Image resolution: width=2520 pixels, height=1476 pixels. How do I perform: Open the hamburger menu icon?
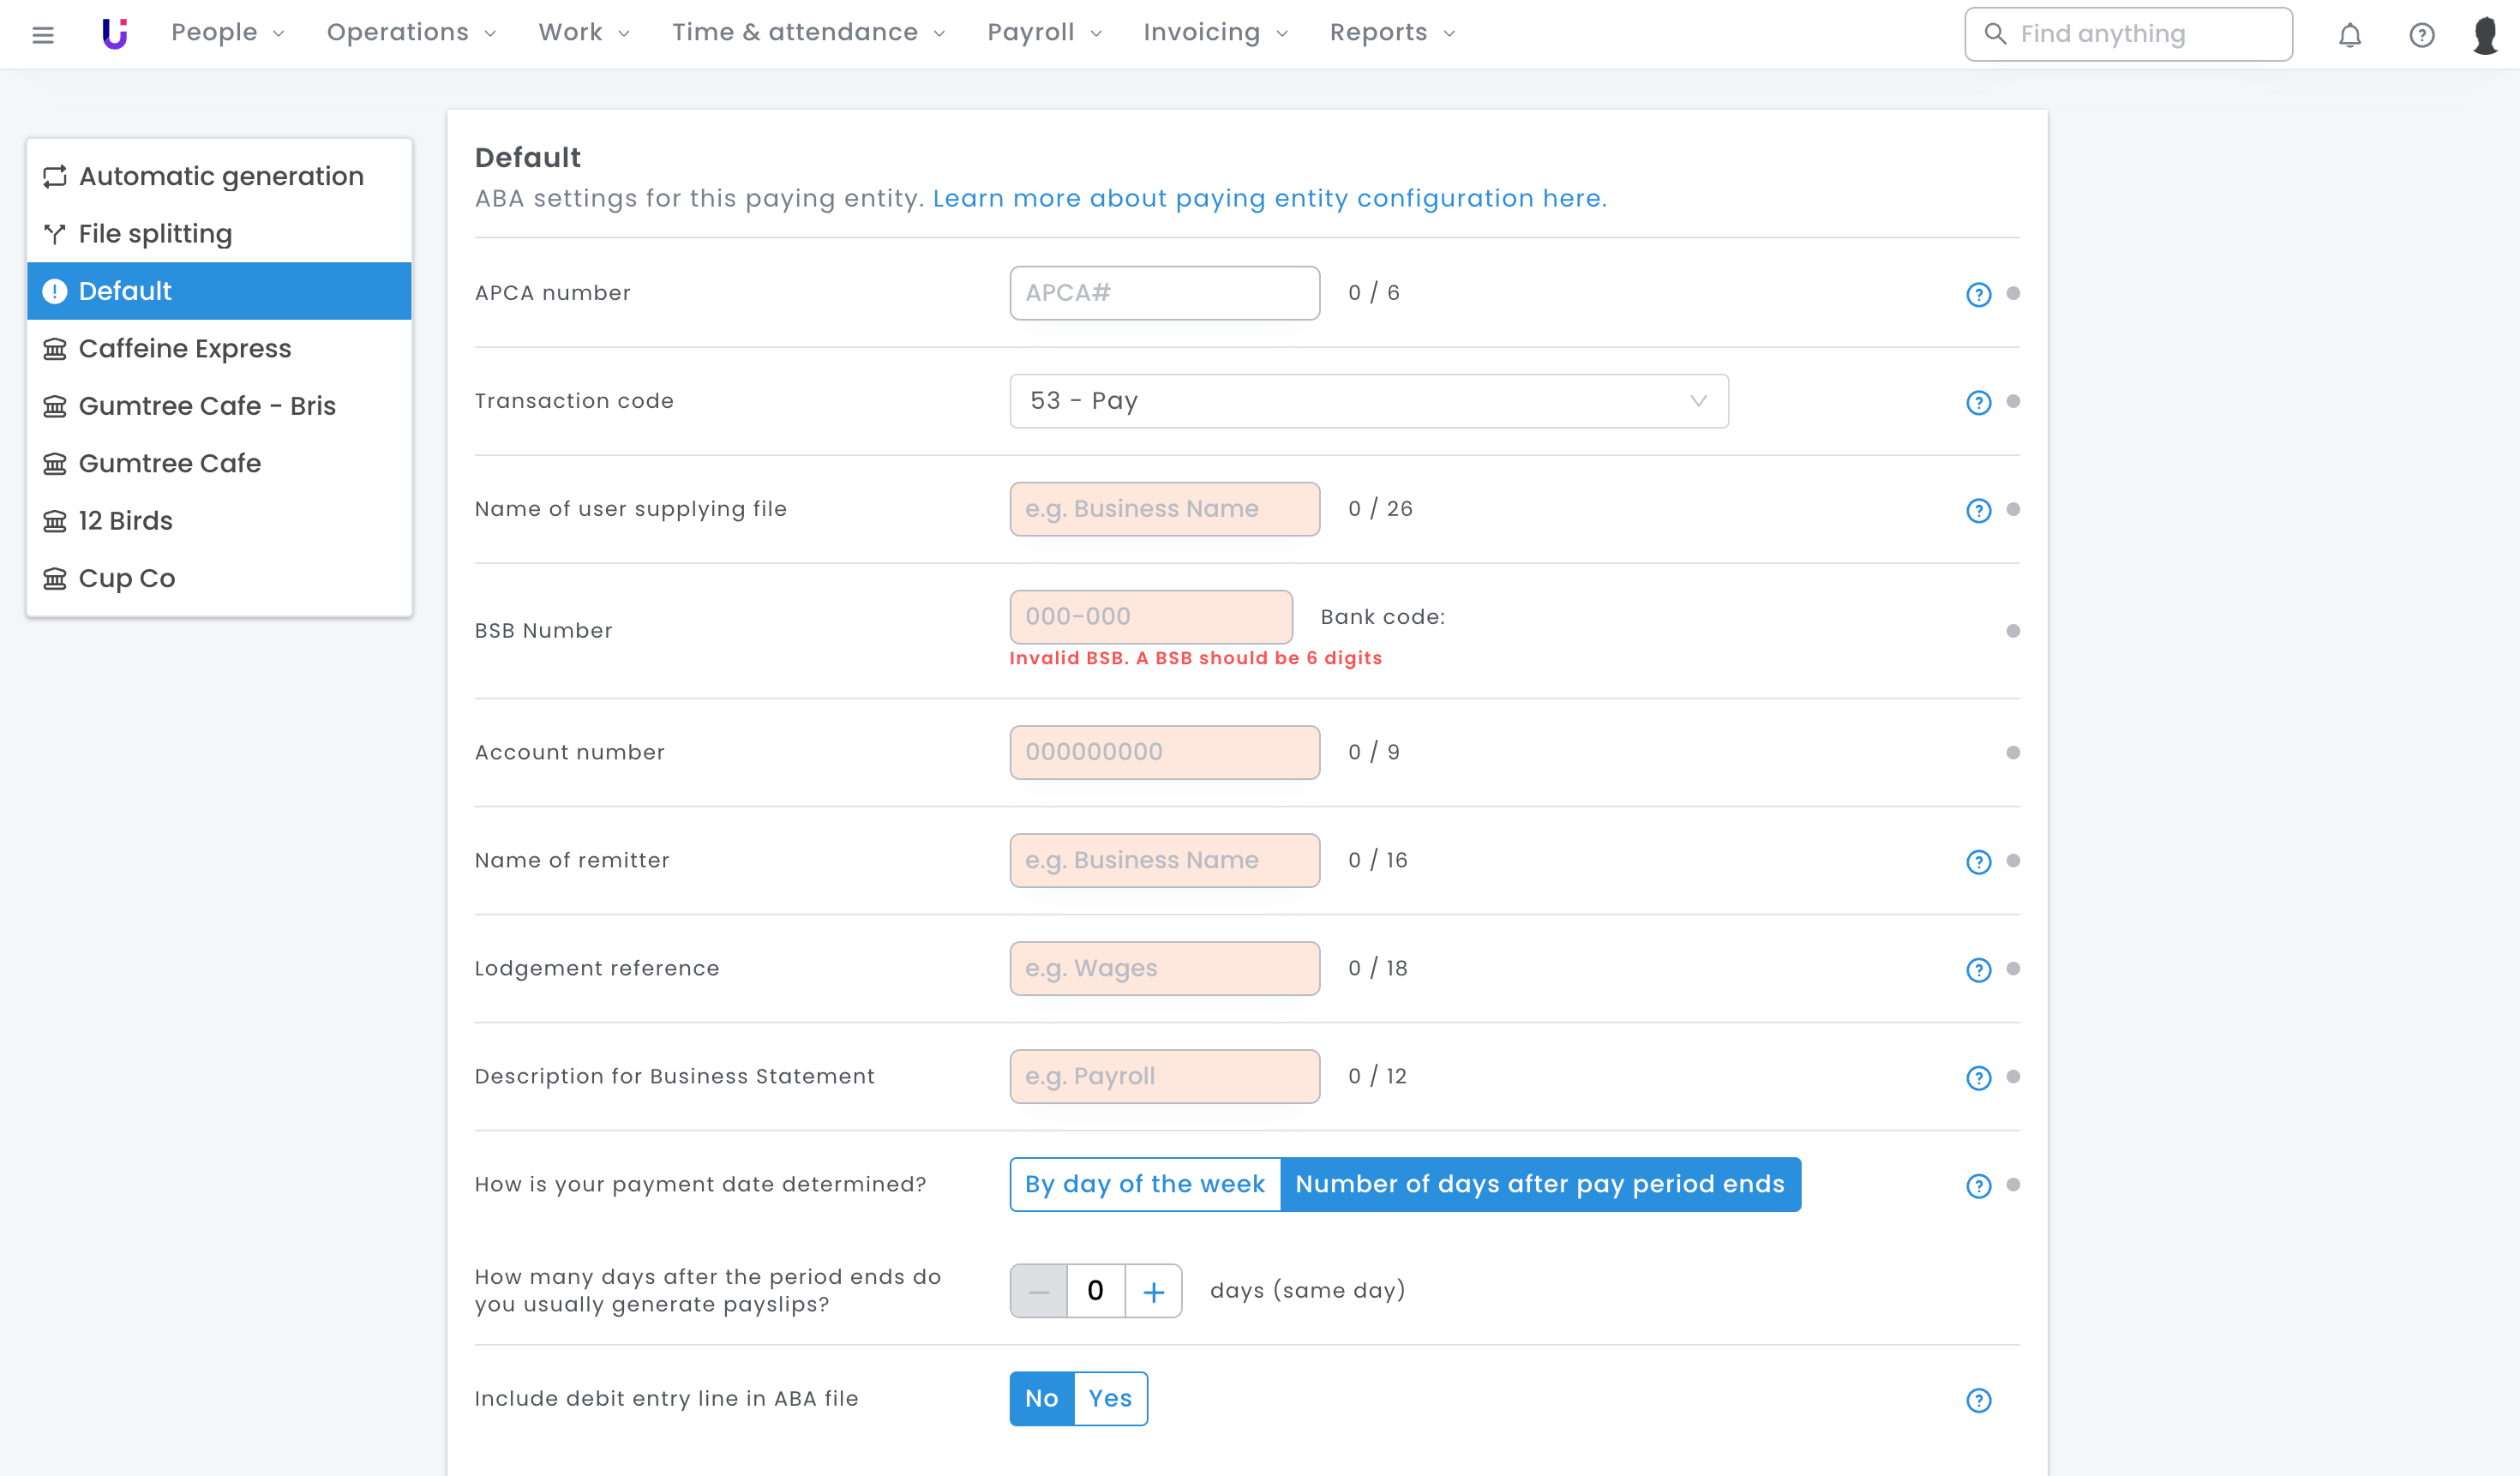coord(43,35)
